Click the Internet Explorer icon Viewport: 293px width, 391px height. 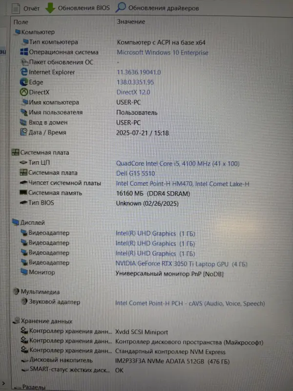tap(24, 72)
